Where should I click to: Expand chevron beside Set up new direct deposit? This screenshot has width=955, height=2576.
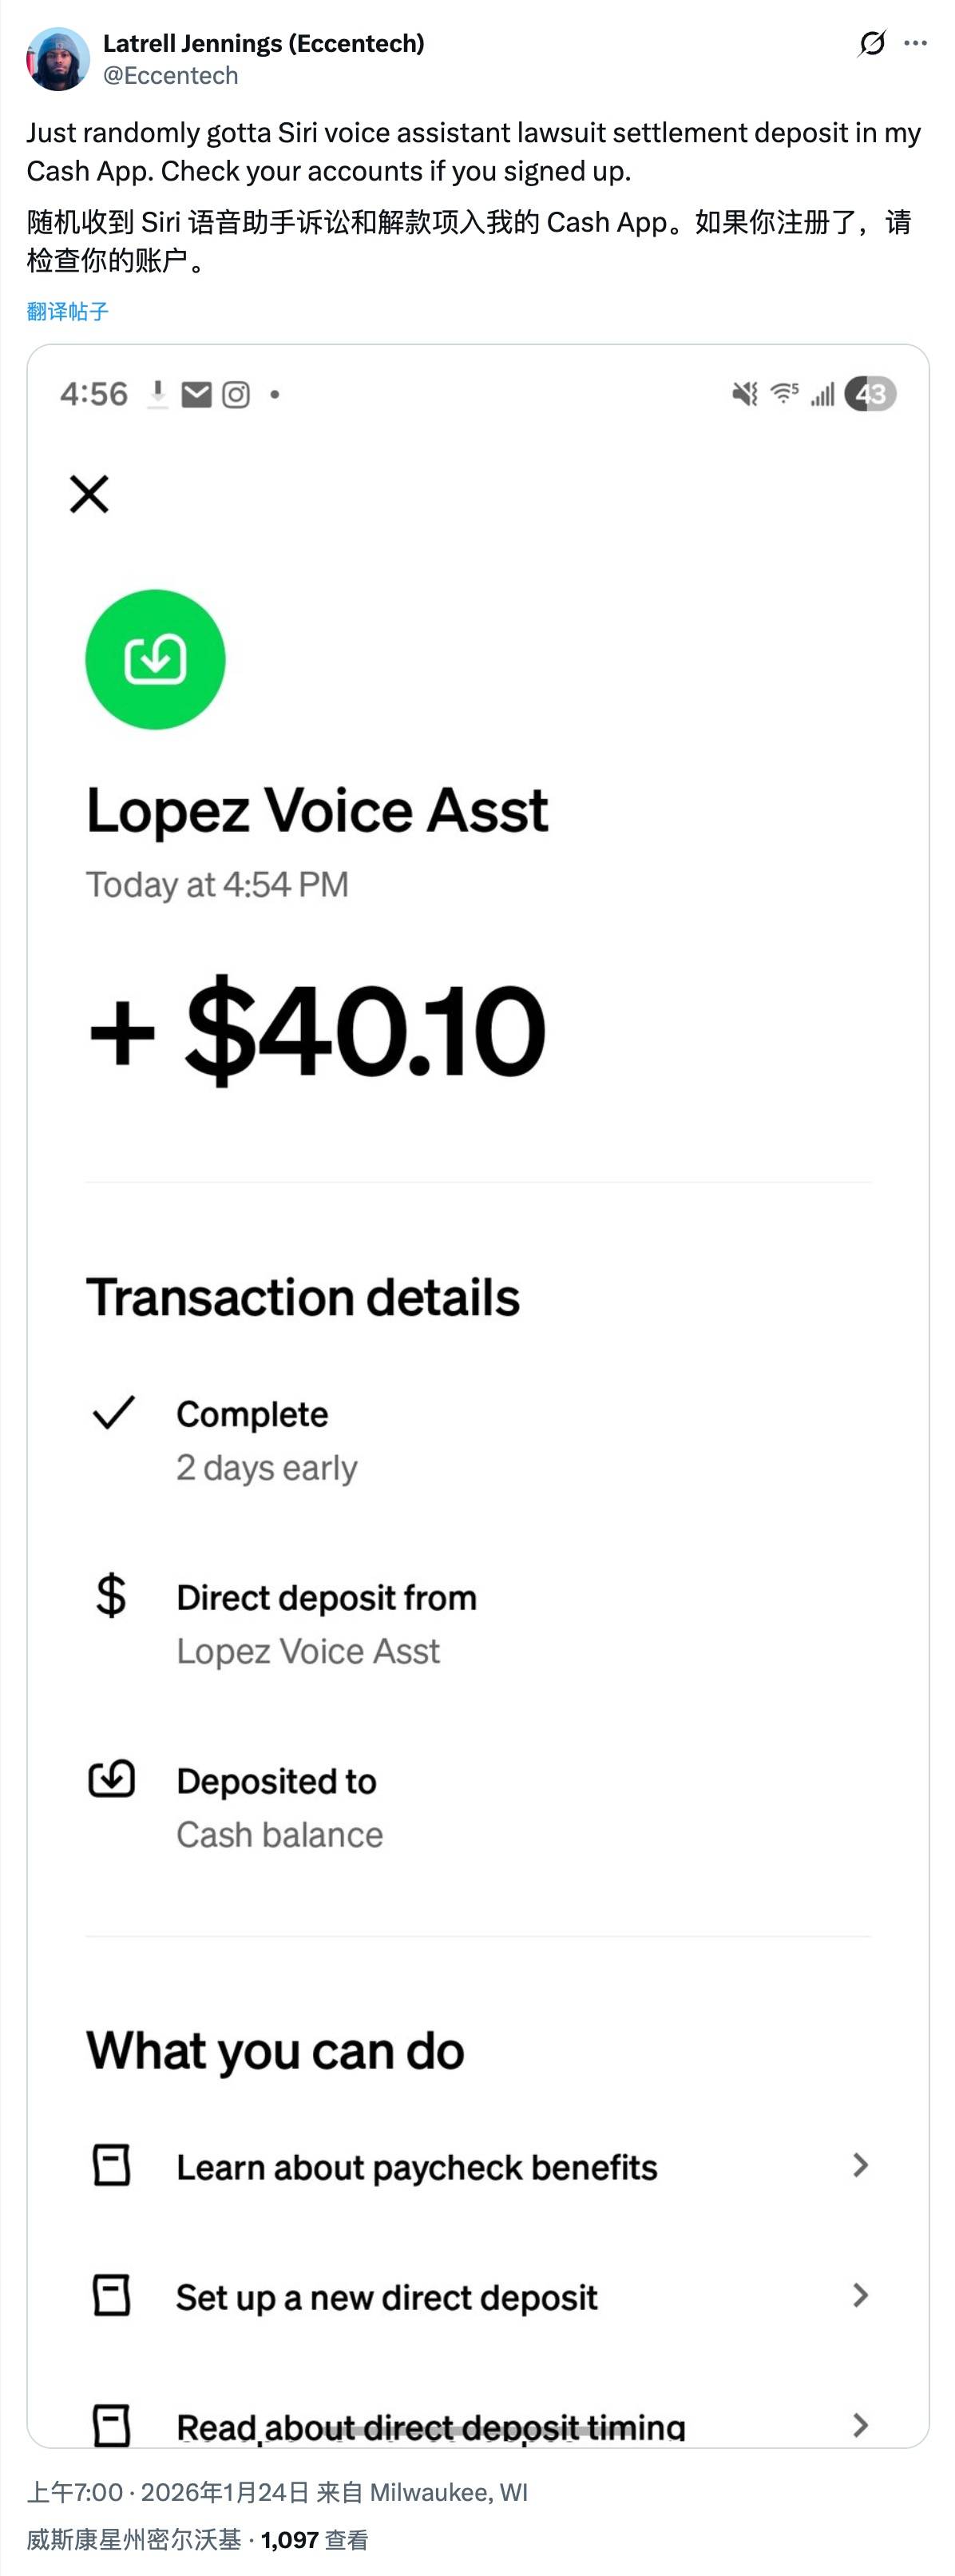pos(860,2295)
